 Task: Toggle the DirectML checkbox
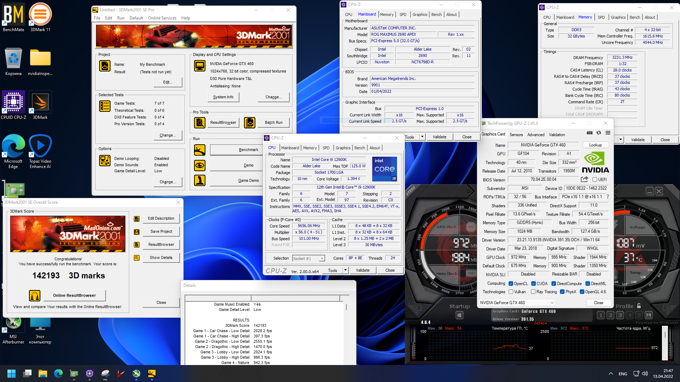(588, 284)
